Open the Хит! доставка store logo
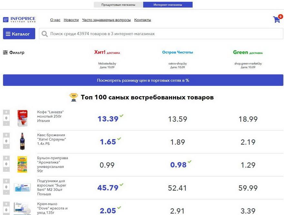Screen dimensions: 284x215 tap(107, 52)
